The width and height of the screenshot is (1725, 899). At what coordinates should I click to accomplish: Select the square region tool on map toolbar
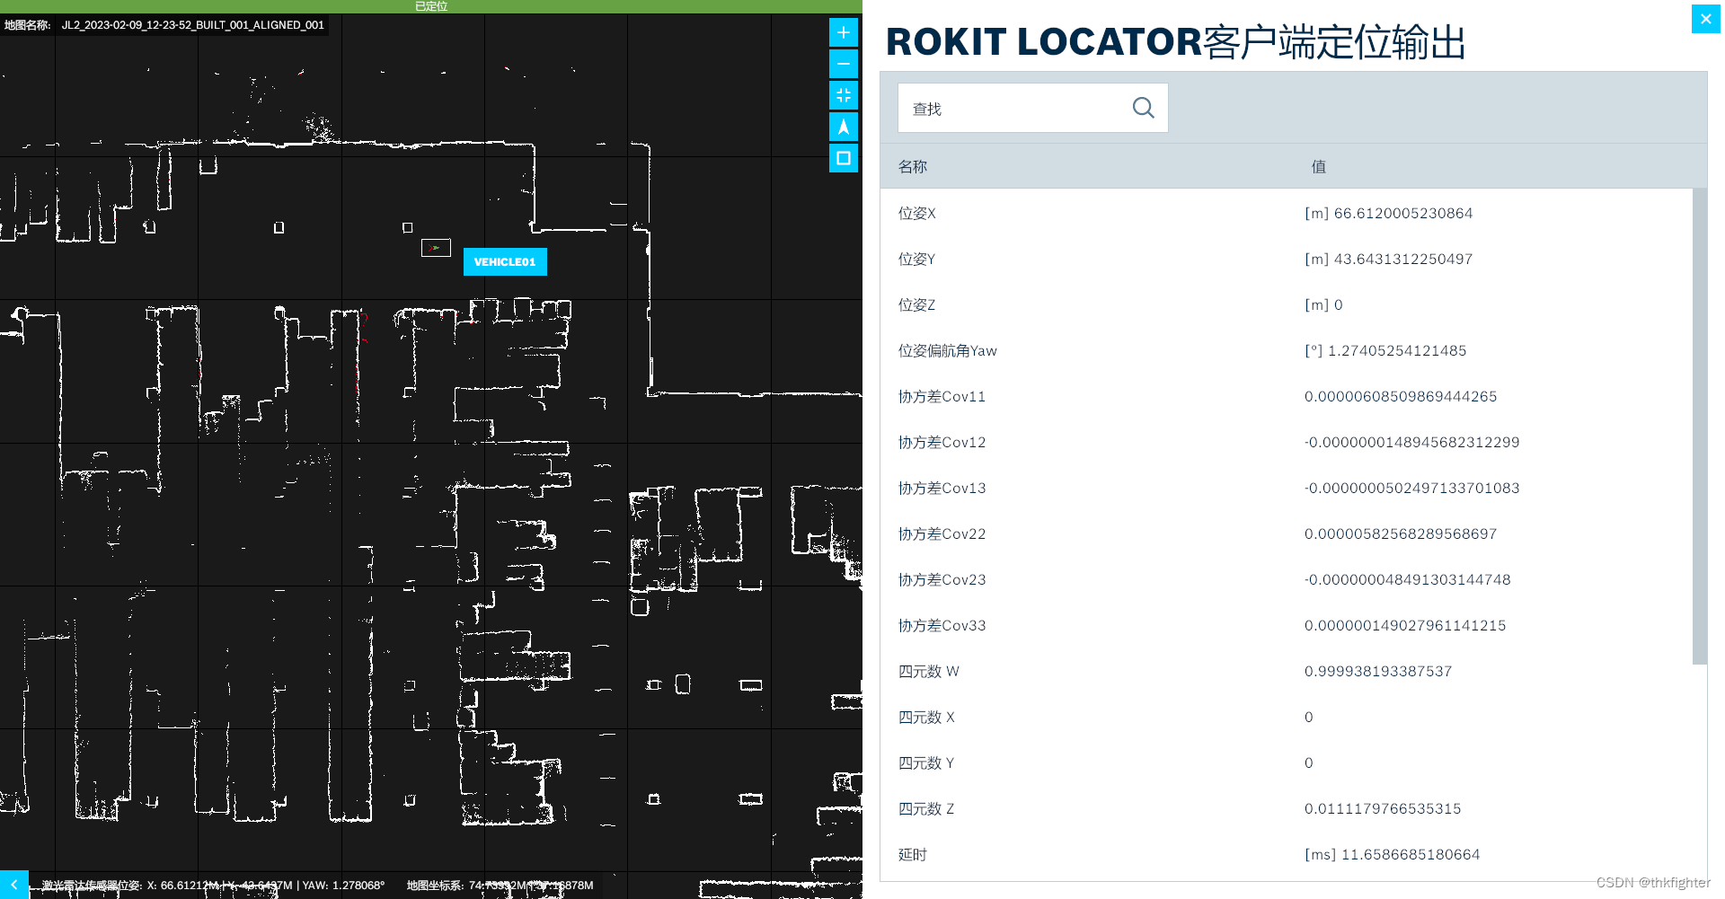pyautogui.click(x=843, y=158)
